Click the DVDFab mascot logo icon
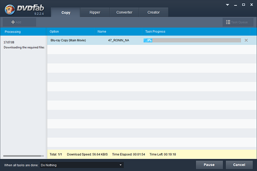Viewport: 257px width, 171px height. 9,9
